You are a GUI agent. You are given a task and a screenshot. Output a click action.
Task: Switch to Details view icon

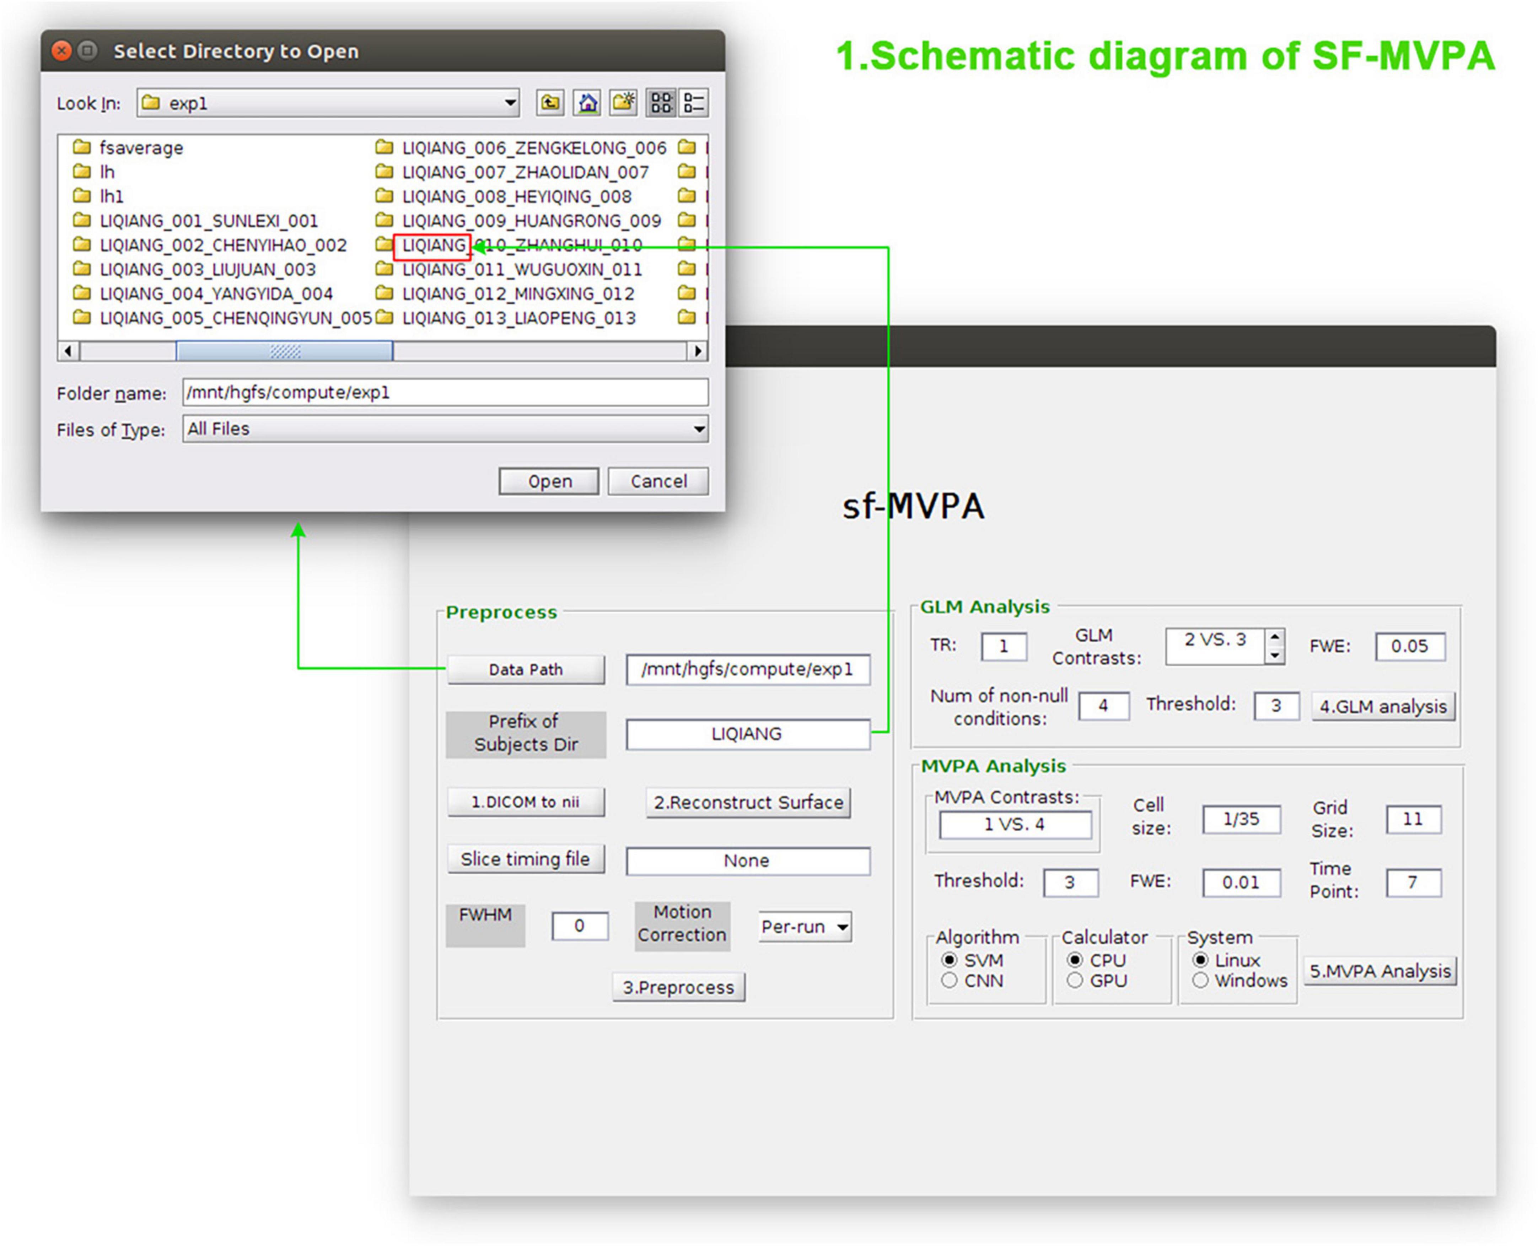point(694,103)
